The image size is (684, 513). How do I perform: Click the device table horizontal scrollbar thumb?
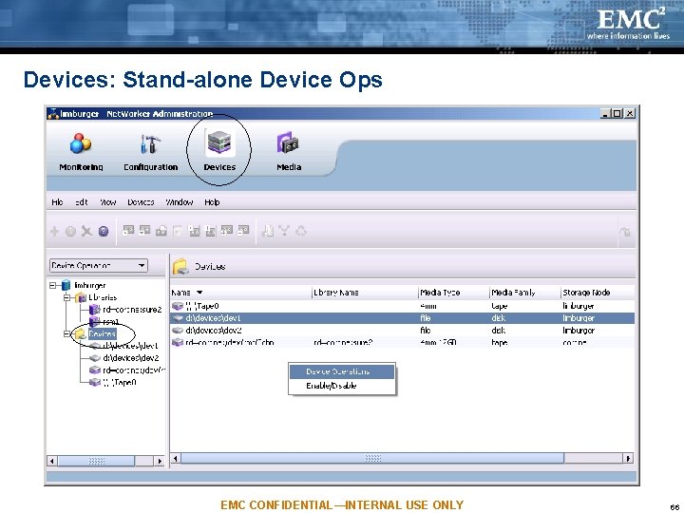click(372, 458)
